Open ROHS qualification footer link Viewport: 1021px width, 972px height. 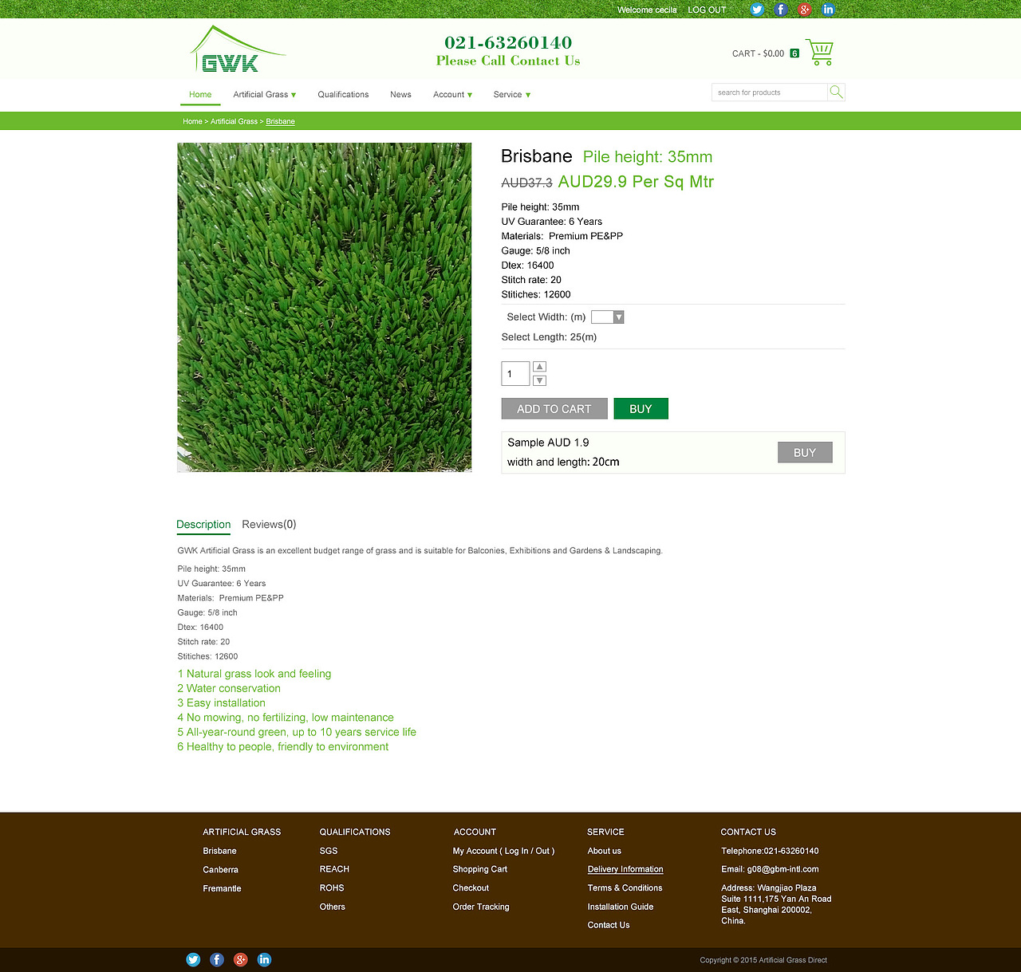(332, 887)
